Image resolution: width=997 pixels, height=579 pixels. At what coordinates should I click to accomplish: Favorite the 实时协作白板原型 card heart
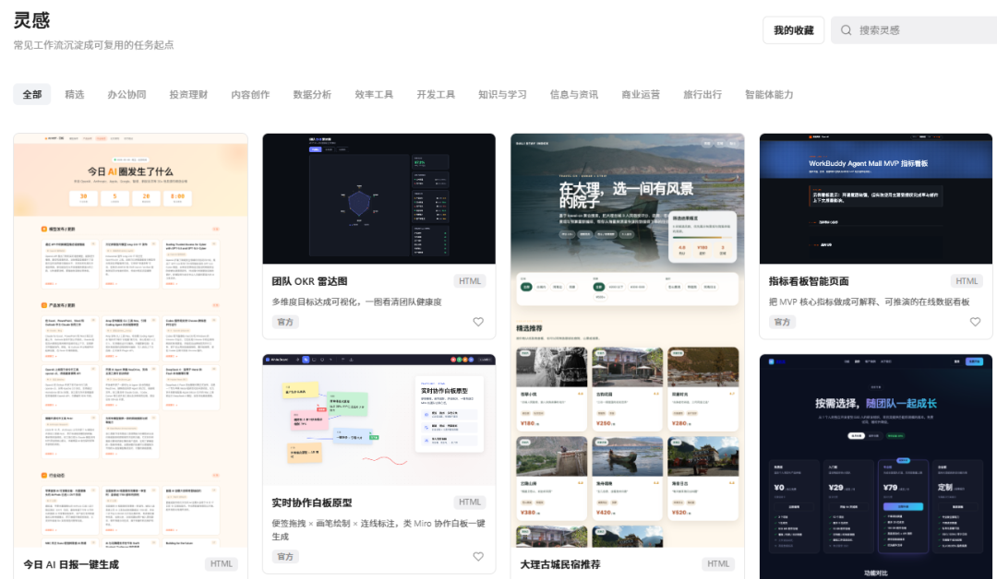coord(478,556)
